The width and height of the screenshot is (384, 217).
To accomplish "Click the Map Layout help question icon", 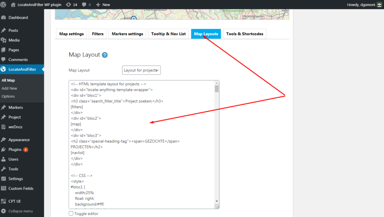I will [105, 55].
